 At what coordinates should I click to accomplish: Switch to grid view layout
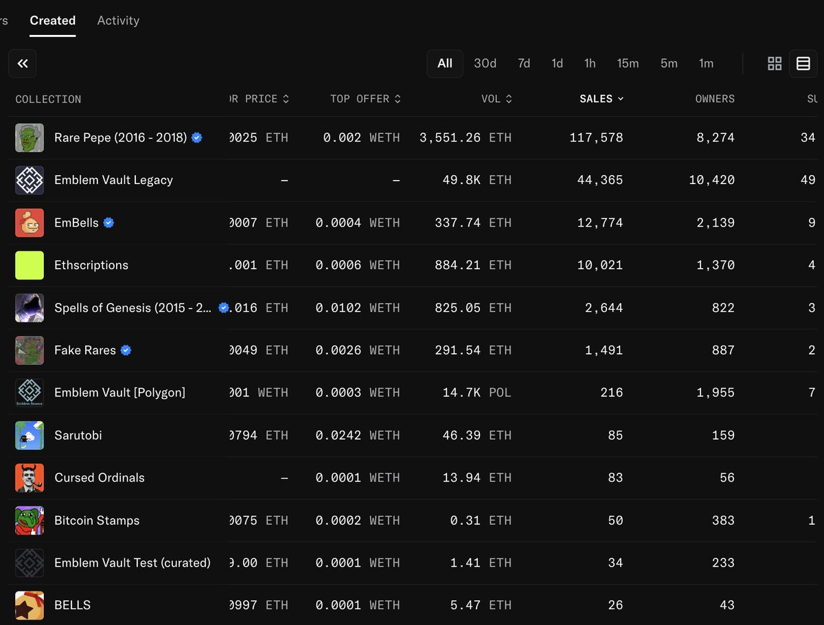775,64
